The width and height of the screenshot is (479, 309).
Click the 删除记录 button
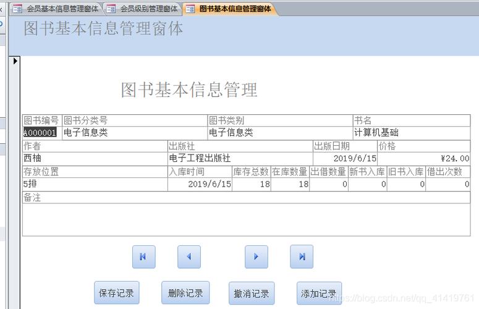tap(185, 293)
